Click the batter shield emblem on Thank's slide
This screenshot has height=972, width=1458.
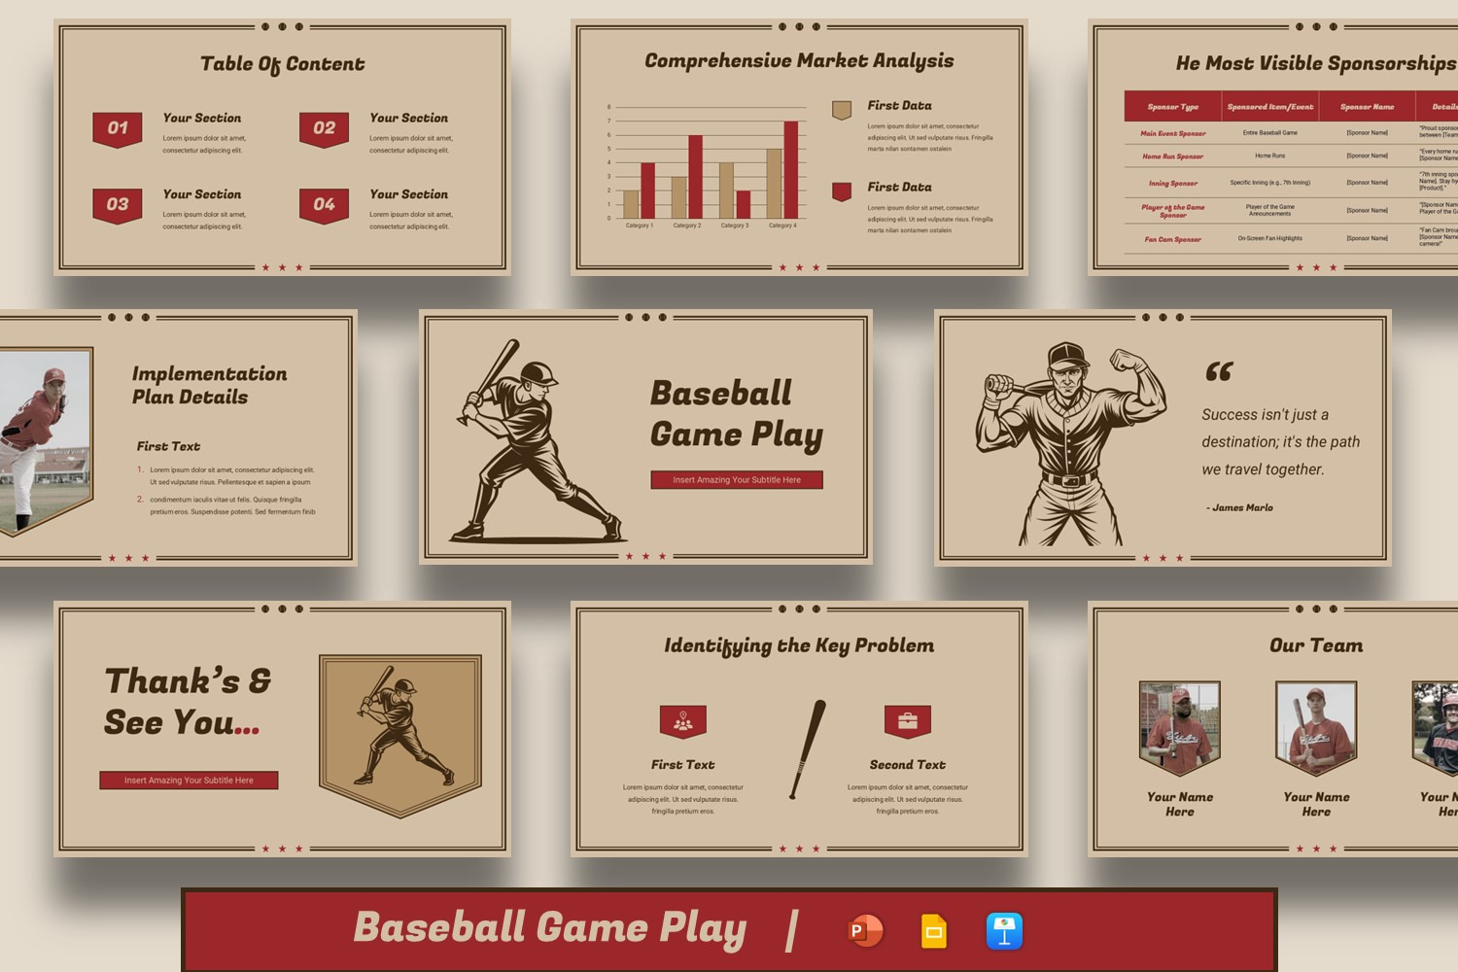(x=400, y=734)
